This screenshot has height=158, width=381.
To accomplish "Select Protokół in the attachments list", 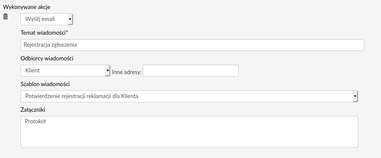I will (35, 122).
